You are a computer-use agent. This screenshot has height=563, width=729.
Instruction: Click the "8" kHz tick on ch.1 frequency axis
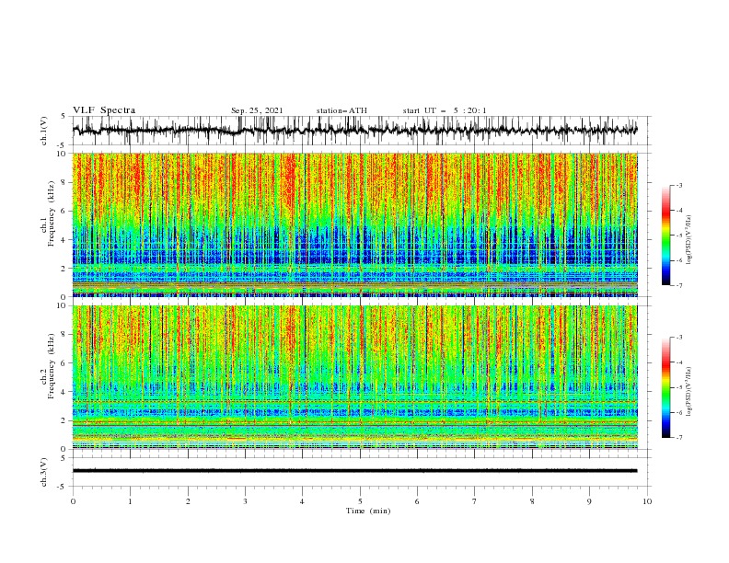point(64,182)
